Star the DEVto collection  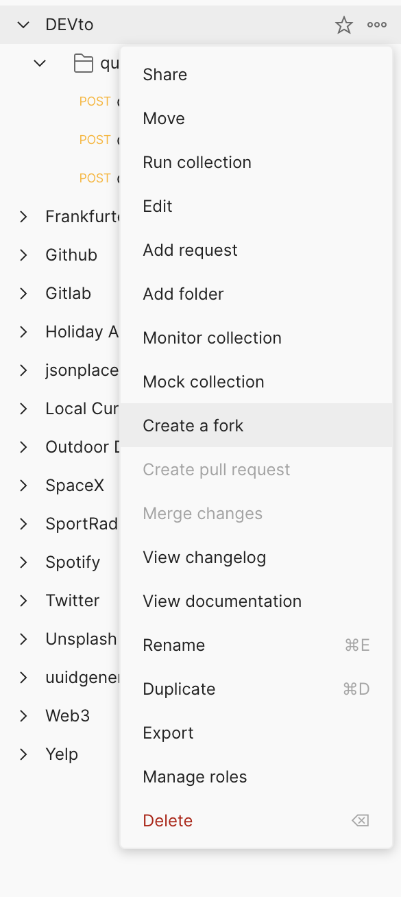343,25
